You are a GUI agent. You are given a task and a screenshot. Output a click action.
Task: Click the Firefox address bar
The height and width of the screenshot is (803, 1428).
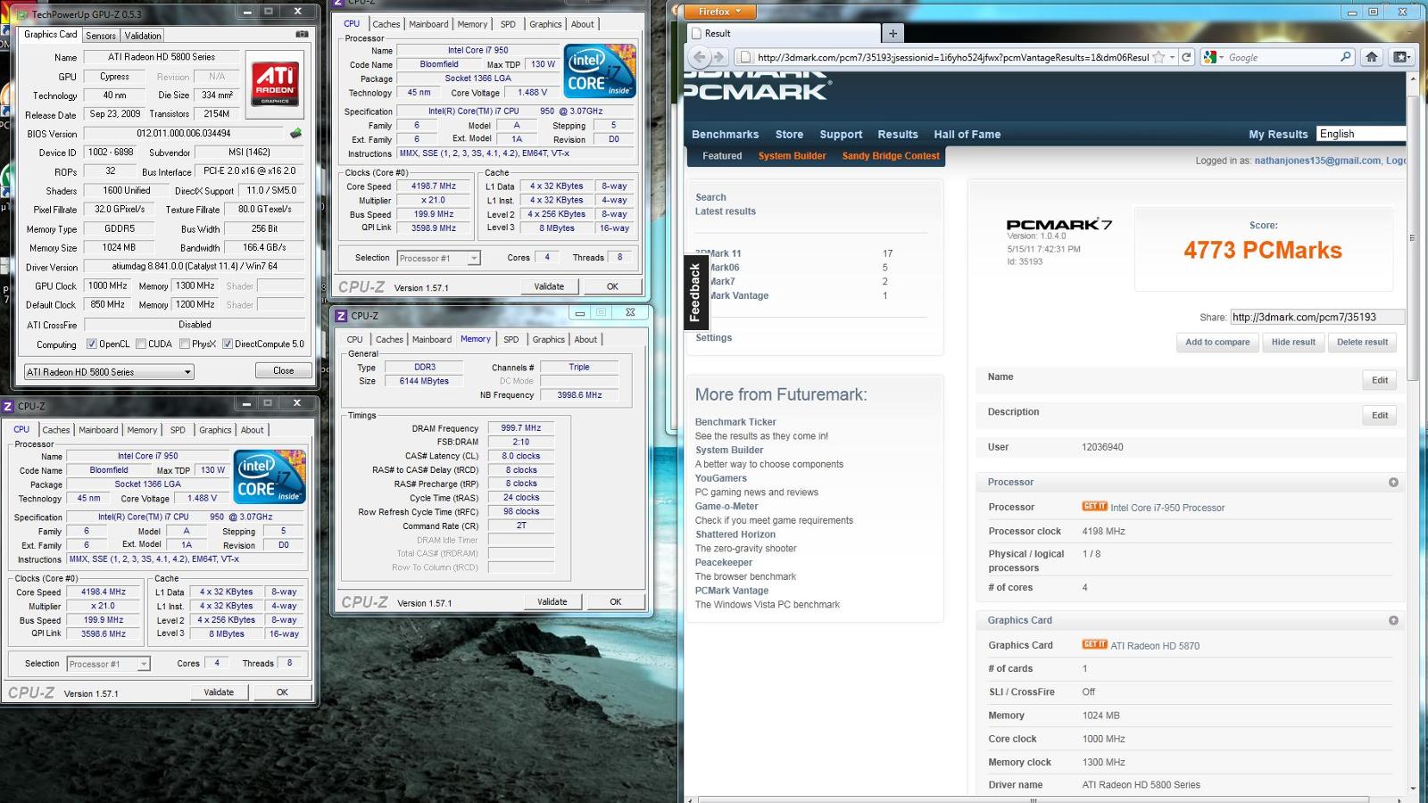coord(953,57)
